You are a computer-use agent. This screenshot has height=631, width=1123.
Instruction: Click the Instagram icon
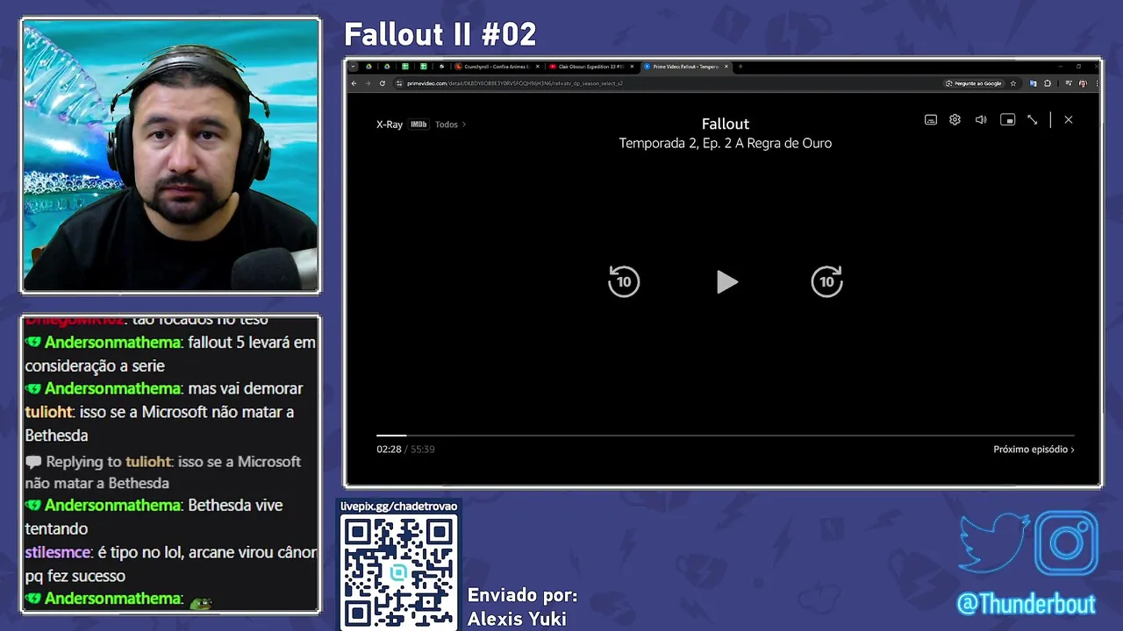click(x=1067, y=542)
